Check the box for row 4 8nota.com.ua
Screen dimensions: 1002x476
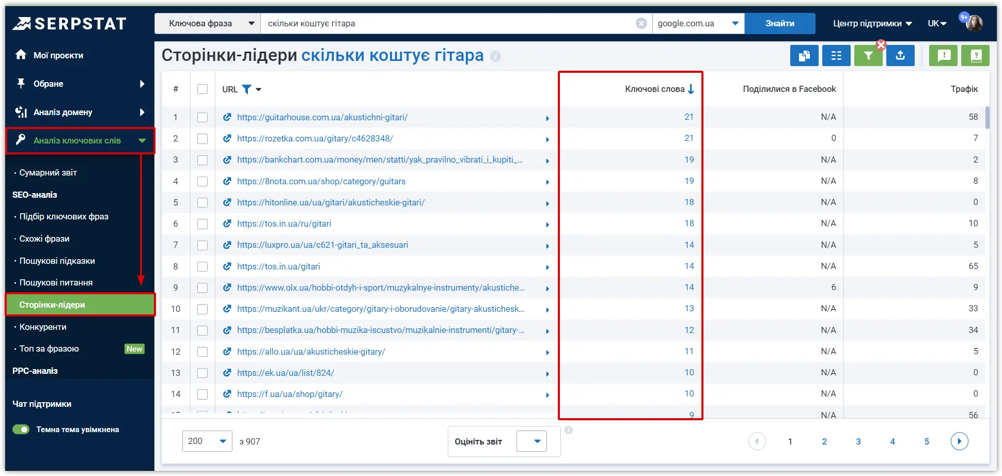pos(202,181)
